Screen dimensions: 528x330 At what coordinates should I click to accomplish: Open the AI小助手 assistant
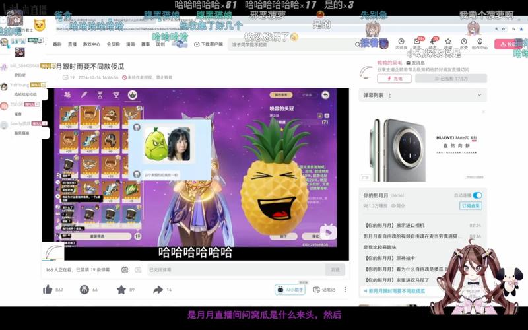click(290, 290)
